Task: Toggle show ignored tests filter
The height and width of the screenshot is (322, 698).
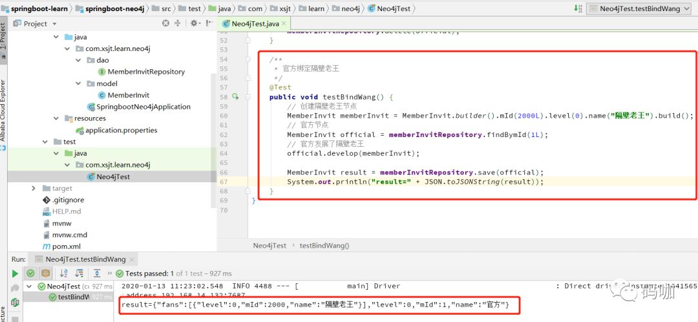Action: click(45, 274)
